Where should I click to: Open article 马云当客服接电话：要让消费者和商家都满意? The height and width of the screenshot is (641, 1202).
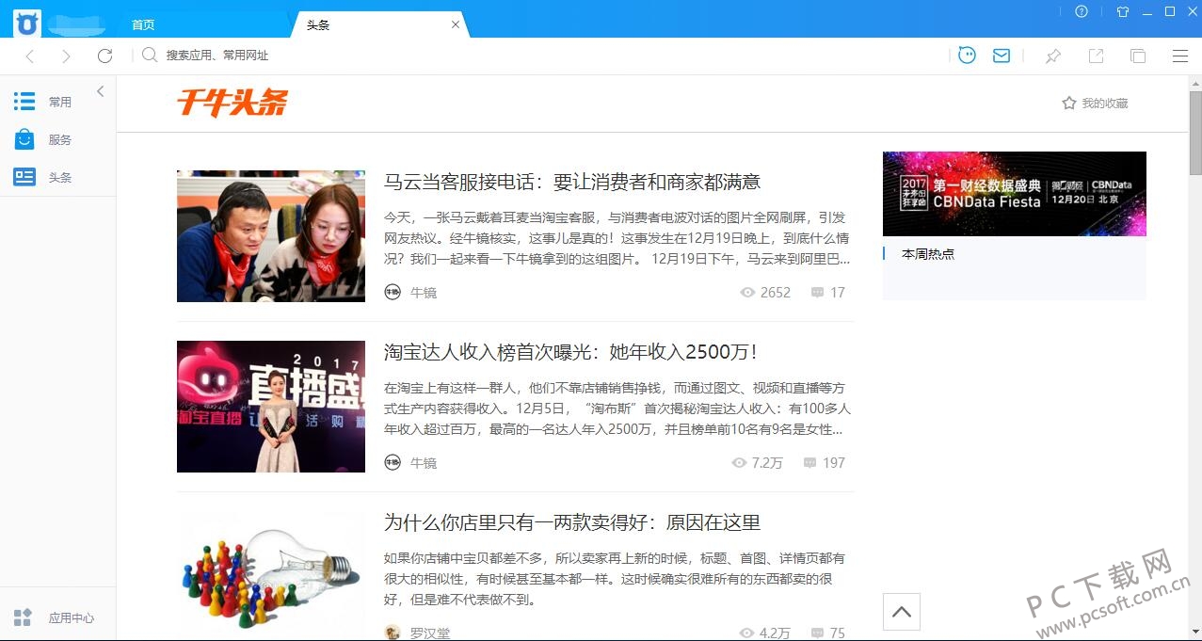tap(572, 182)
